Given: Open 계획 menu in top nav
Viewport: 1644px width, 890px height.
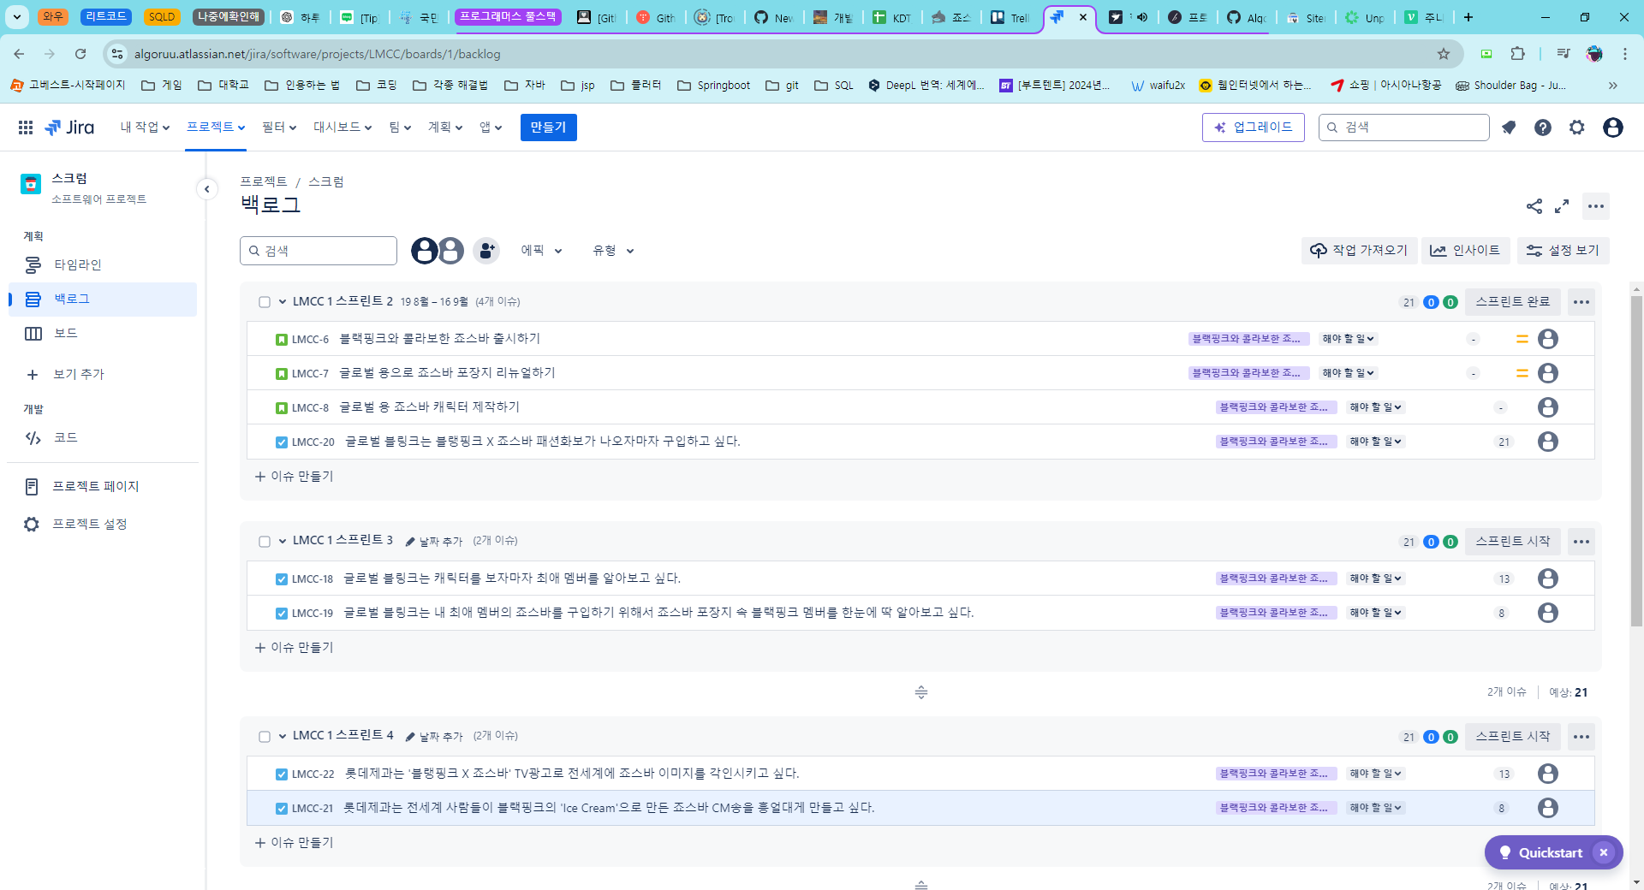Looking at the screenshot, I should 445,128.
